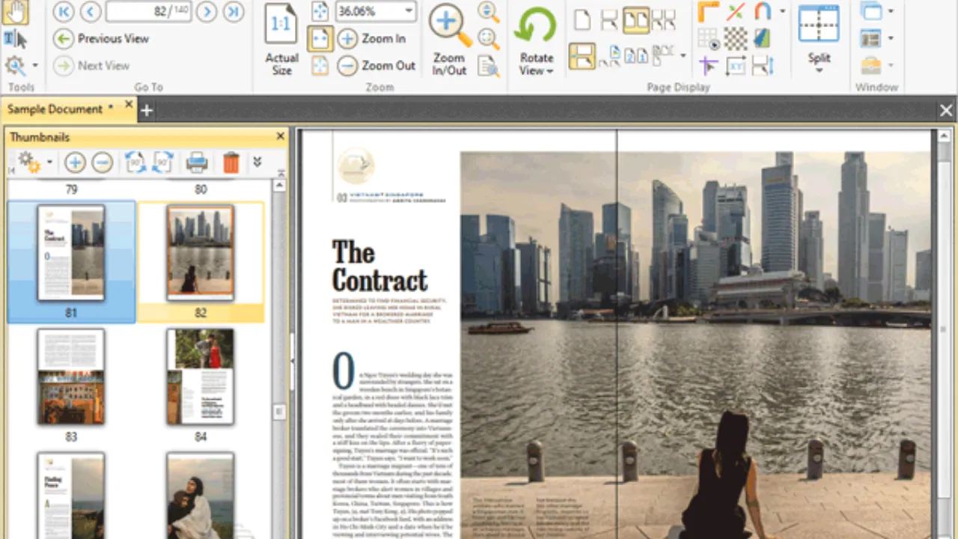This screenshot has height=539, width=958.
Task: Select the Loupe magnifier tool
Action: click(488, 11)
